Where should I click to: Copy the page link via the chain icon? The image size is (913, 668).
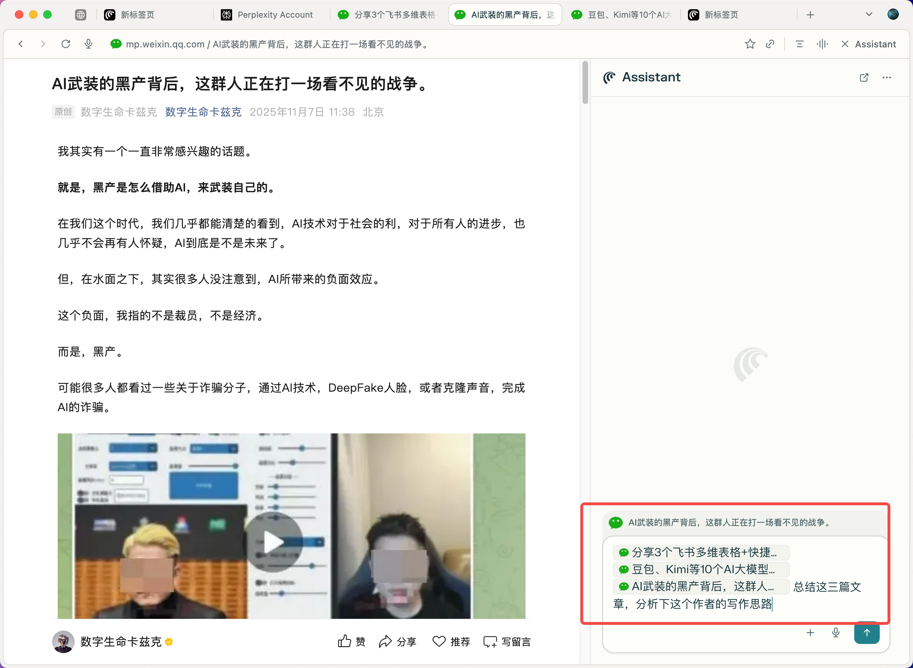tap(770, 44)
